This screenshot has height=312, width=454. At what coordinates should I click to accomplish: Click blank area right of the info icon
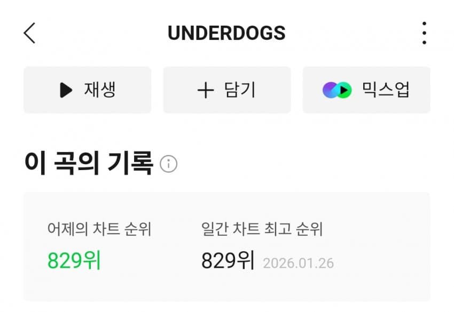(299, 164)
